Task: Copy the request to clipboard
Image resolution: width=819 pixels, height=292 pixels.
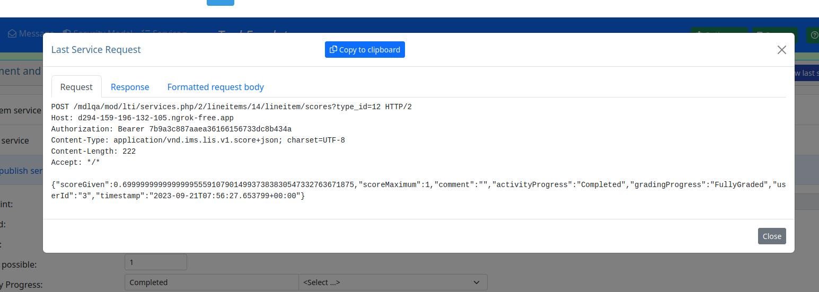Action: click(x=365, y=49)
